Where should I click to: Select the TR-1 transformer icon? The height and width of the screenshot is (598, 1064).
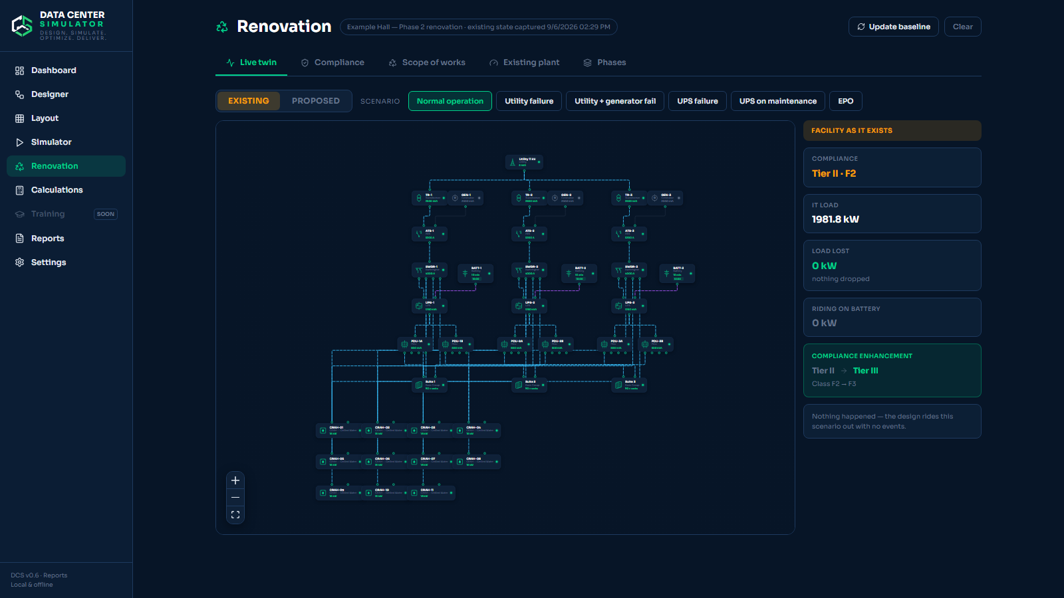coord(418,198)
